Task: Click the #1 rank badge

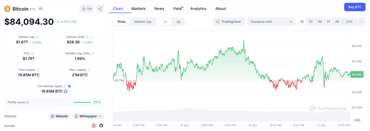Action: tap(41, 9)
